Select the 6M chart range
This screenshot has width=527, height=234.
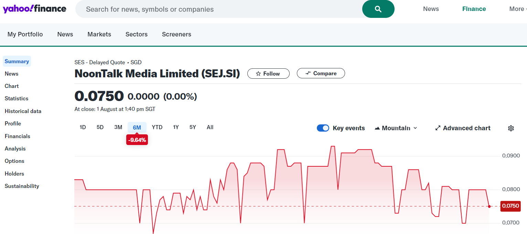coord(137,127)
